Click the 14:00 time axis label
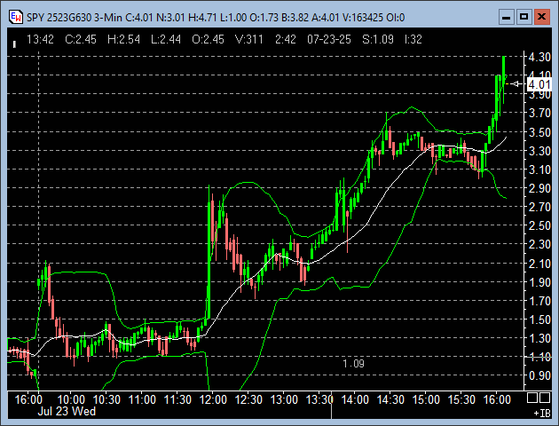Screen dimensions: 559x426 355,399
